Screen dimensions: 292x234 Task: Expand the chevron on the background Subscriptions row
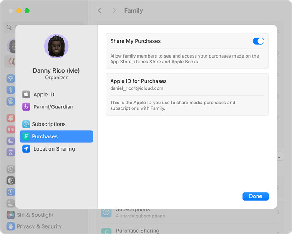pos(278,213)
